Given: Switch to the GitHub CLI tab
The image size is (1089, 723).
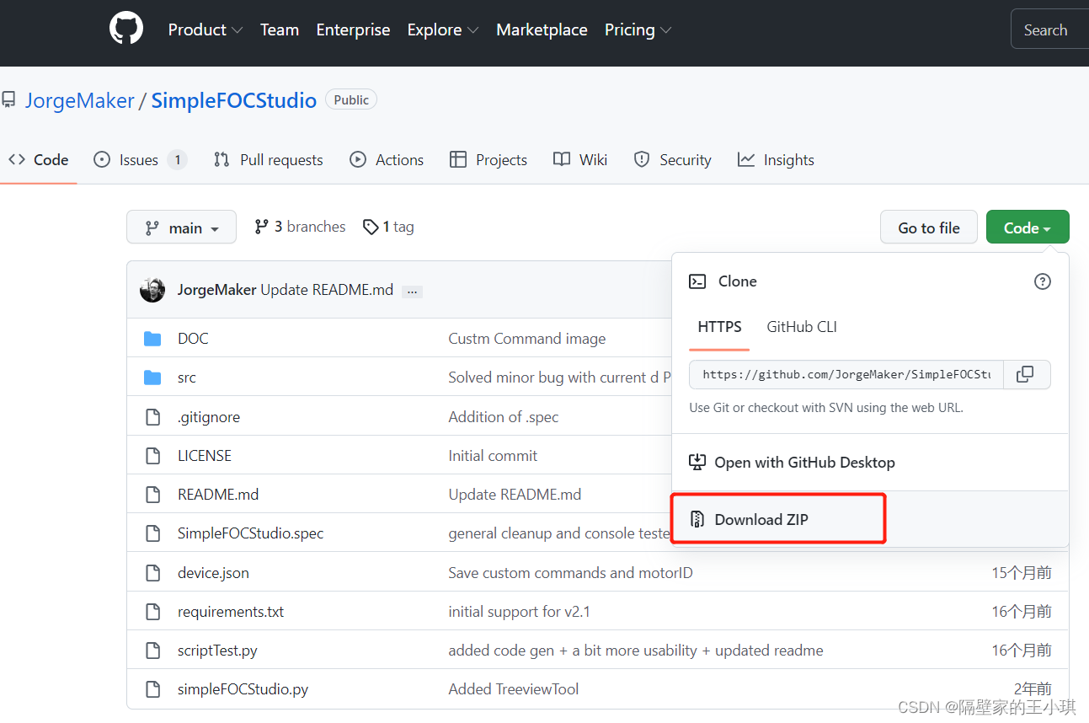Looking at the screenshot, I should (802, 327).
